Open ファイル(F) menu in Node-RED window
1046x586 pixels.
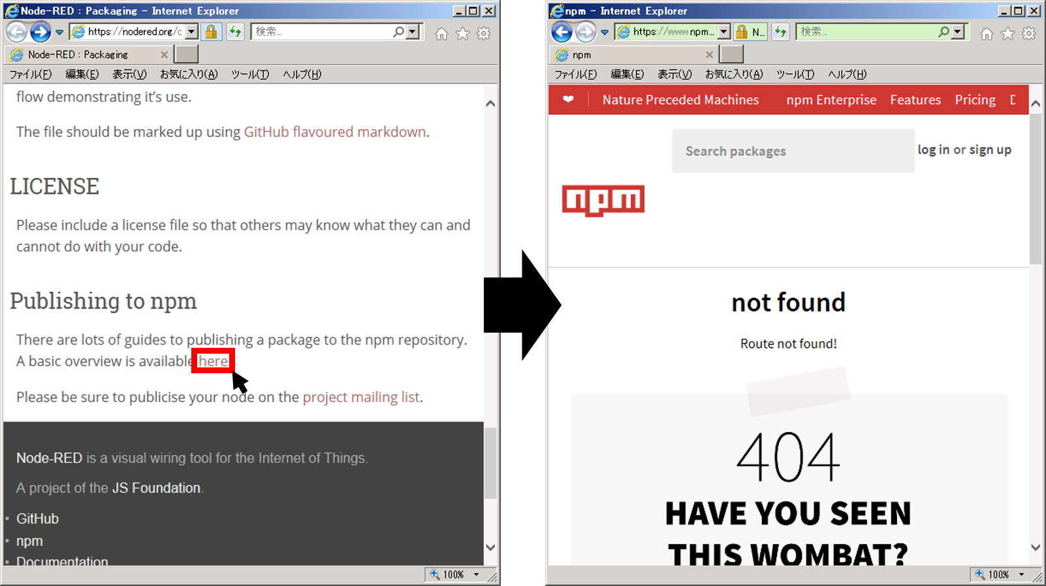(31, 74)
